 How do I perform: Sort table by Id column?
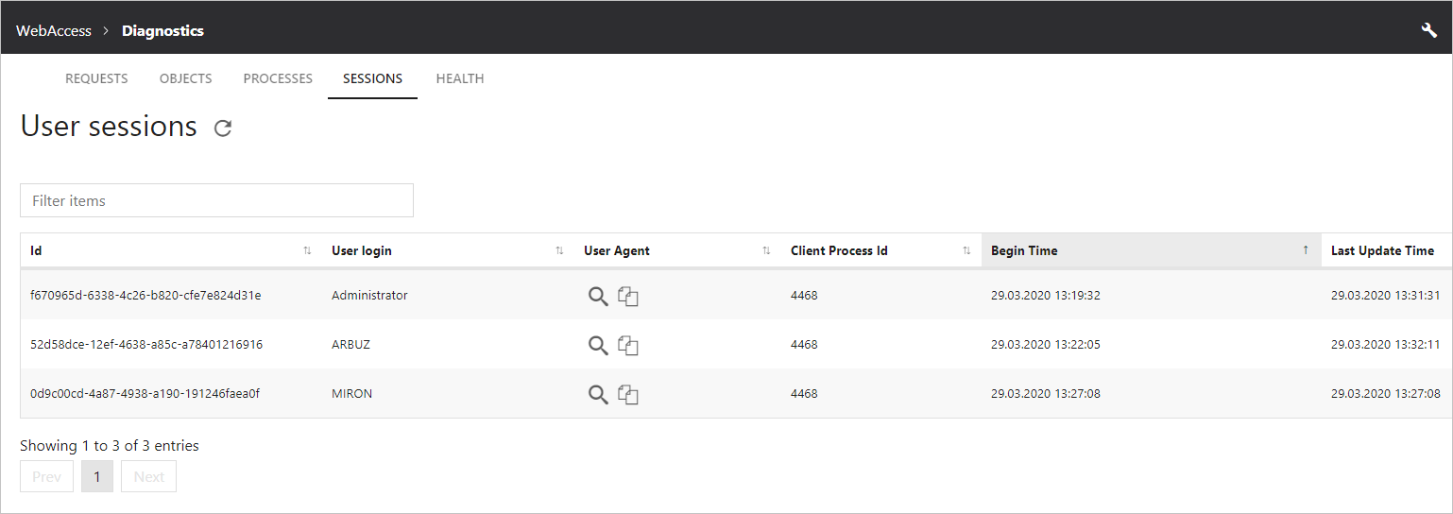[x=171, y=250]
